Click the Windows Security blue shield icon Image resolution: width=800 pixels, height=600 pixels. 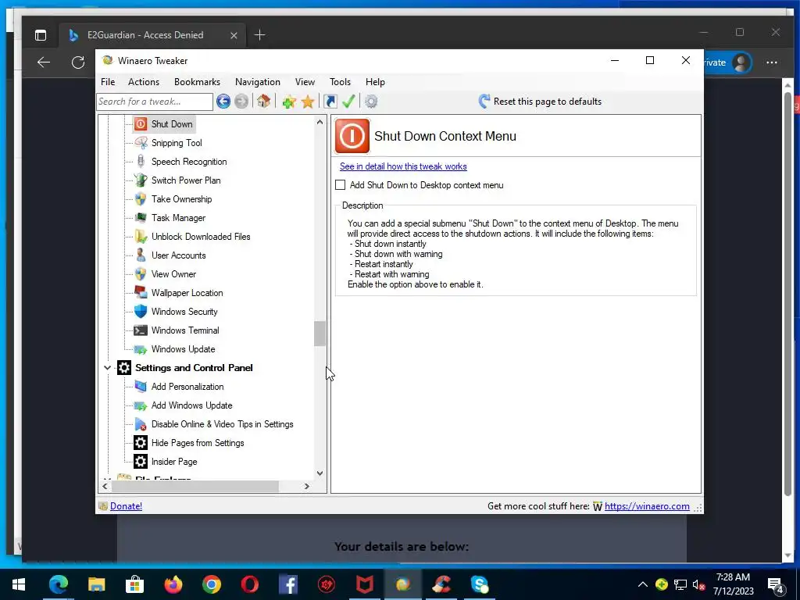(141, 311)
